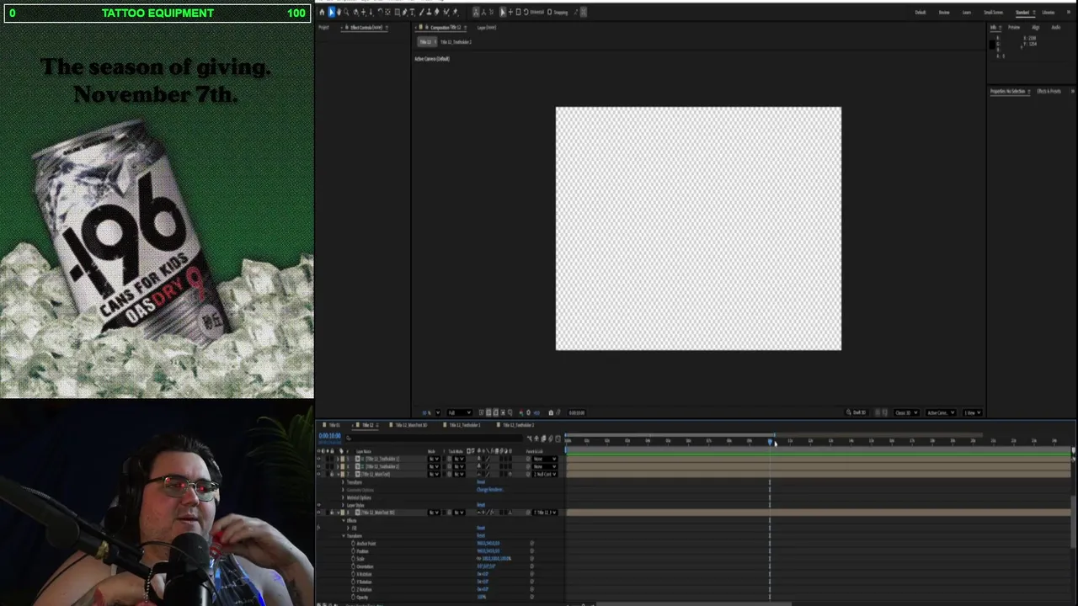Toggle the Shy layers switch in timeline header
This screenshot has width=1078, height=606.
tap(536, 439)
